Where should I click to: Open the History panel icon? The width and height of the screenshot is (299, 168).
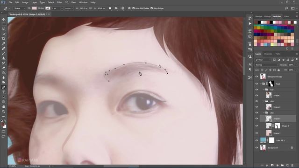point(250,18)
